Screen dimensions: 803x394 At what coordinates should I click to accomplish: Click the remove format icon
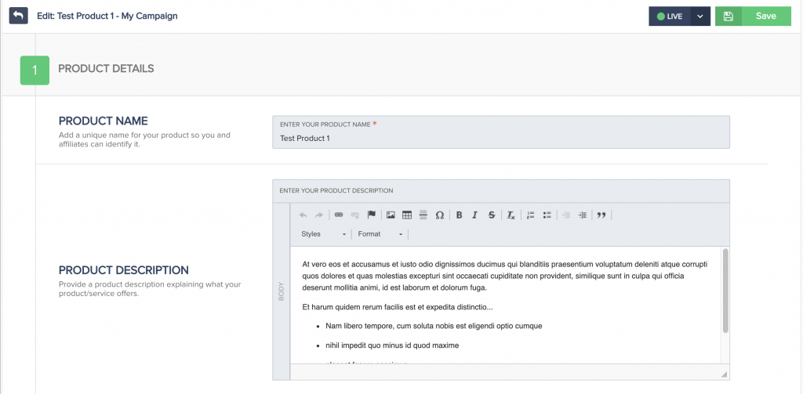coord(511,215)
